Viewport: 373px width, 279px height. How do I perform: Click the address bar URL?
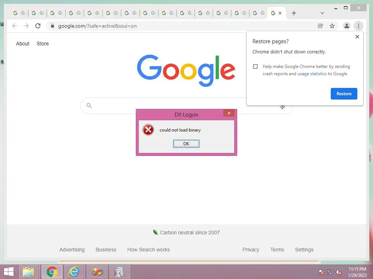pos(97,26)
